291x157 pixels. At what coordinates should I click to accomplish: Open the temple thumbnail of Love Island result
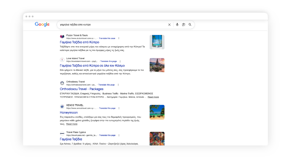(x=157, y=65)
